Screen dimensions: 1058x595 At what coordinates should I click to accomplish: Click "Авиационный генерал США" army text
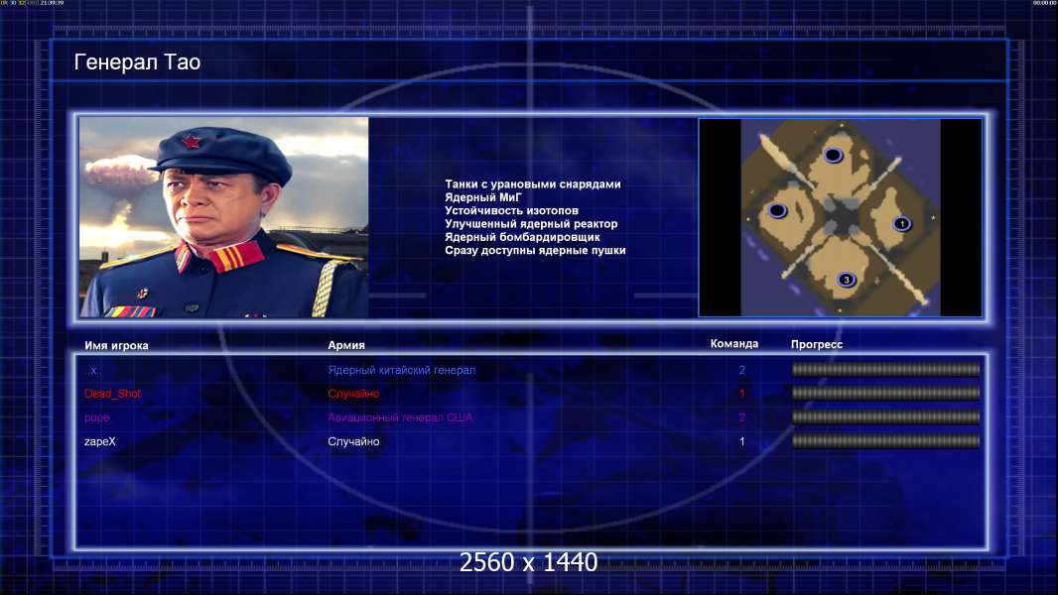click(400, 417)
